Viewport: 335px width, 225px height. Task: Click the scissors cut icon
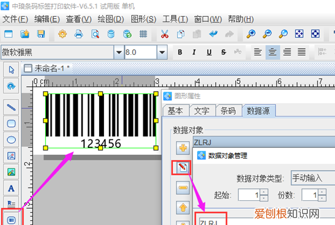[x=164, y=34]
